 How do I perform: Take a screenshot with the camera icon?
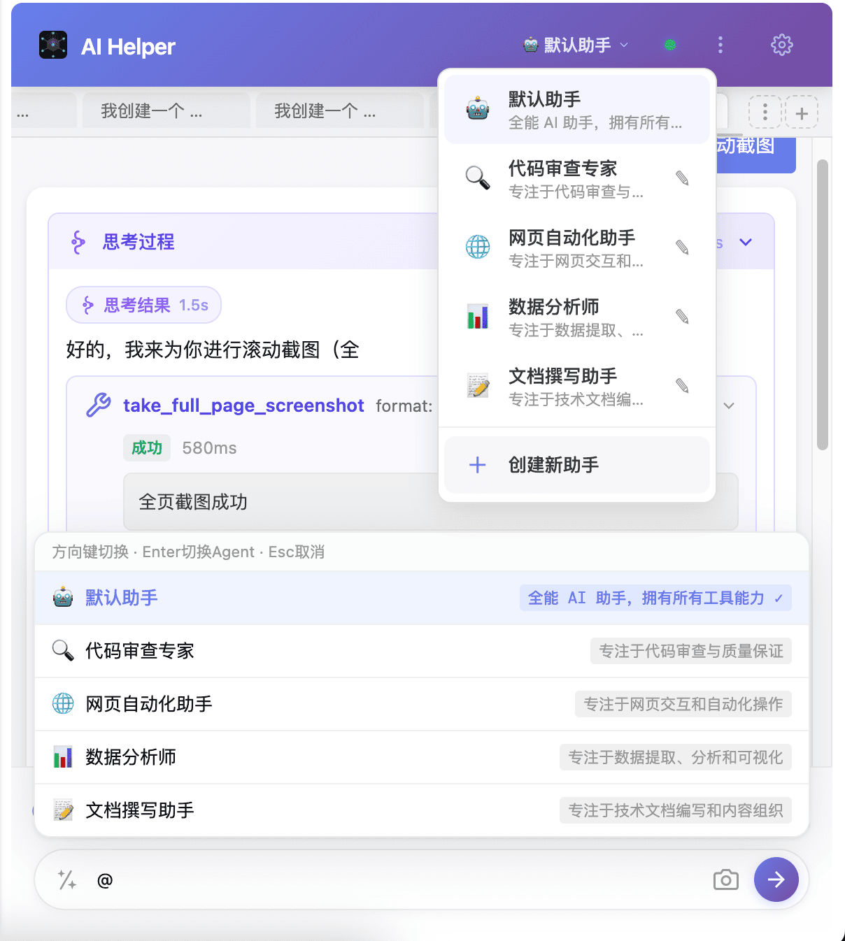(726, 880)
